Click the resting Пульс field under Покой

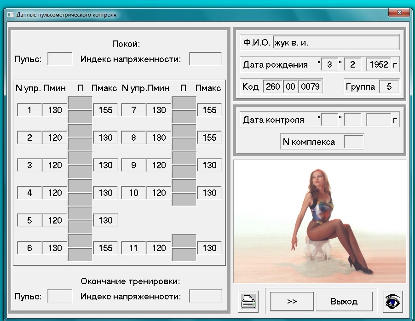tap(60, 59)
